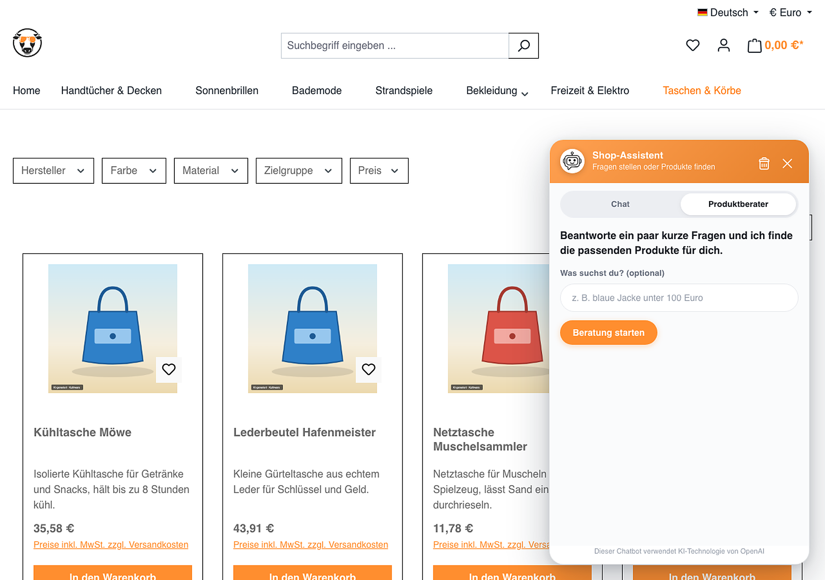Screen dimensions: 825x580
Task: Clear chat with the trash icon
Action: [764, 164]
